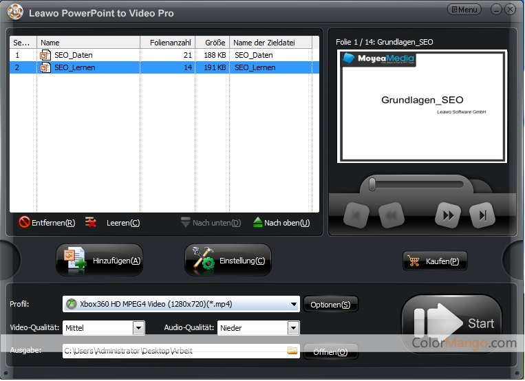Click the Ausgabe output path field

coord(181,351)
